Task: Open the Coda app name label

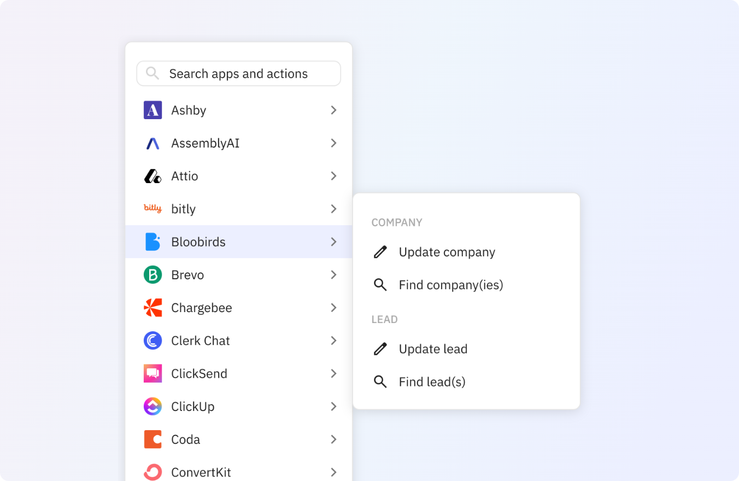Action: (x=186, y=439)
